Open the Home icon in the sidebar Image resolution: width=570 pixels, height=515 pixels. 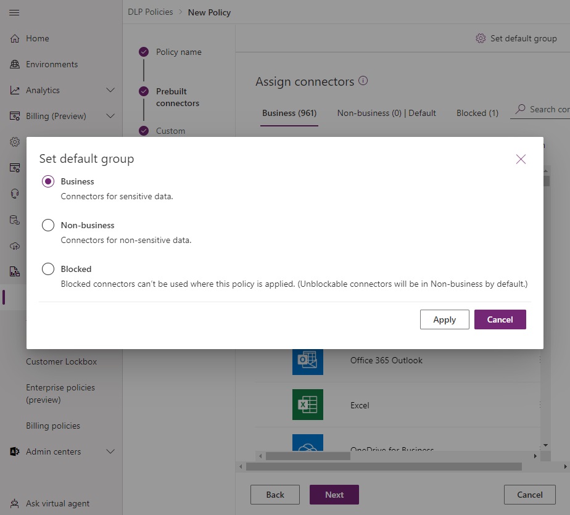pyautogui.click(x=15, y=38)
